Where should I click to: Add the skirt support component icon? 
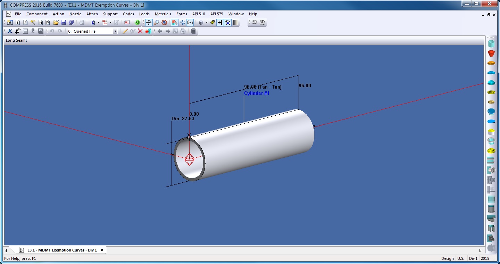(x=491, y=209)
